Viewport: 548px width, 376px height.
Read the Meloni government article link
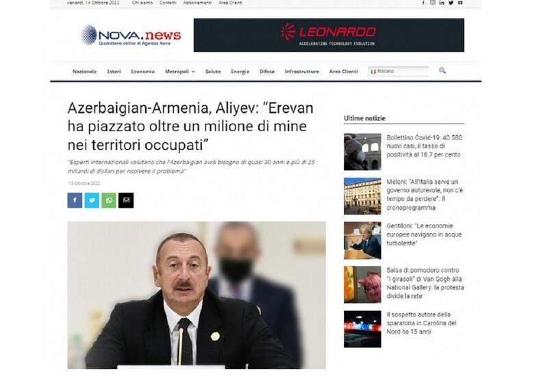425,195
